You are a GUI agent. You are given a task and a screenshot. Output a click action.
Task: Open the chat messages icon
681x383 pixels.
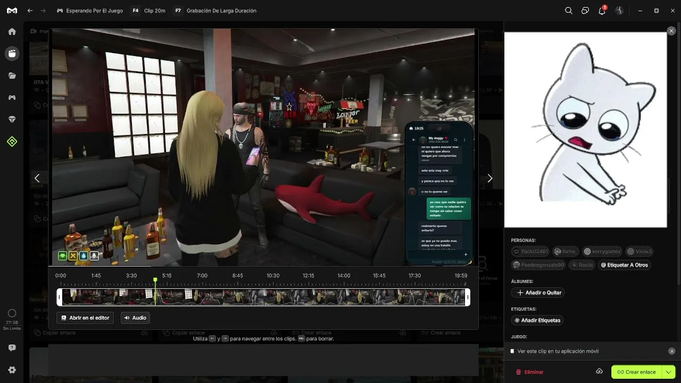[585, 11]
